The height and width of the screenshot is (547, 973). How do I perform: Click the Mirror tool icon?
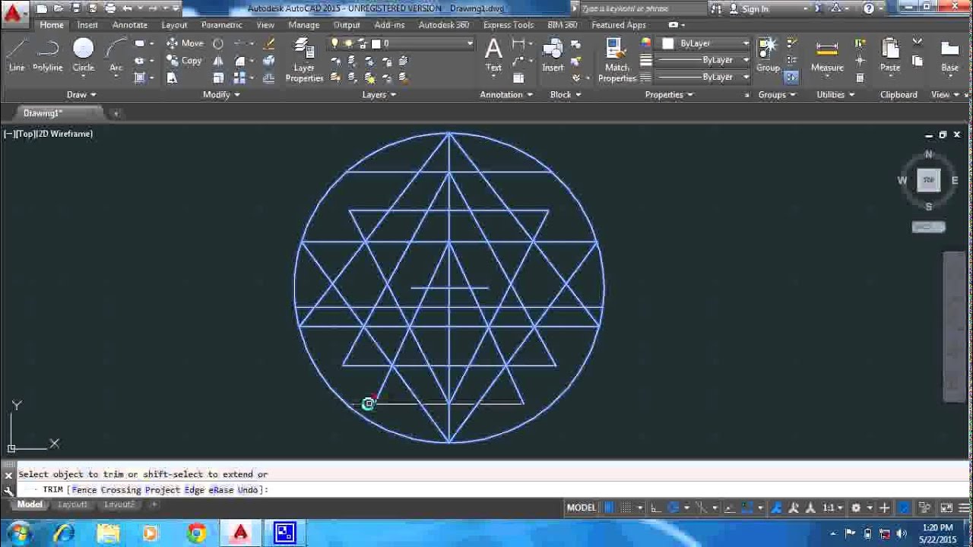[218, 61]
